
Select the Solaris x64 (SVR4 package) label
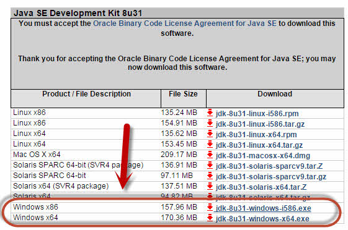coord(61,186)
